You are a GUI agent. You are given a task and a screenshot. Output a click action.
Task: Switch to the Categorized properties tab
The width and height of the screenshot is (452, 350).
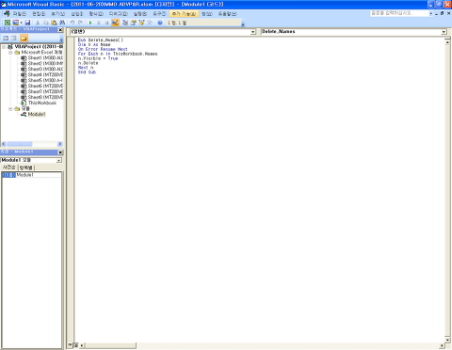tap(26, 167)
